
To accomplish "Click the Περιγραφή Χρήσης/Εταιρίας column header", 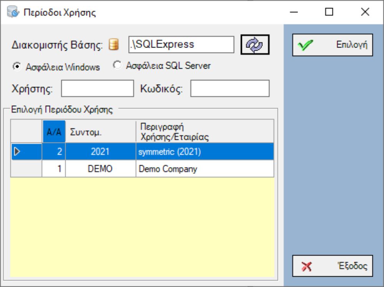I will [x=204, y=131].
